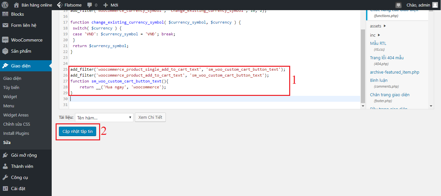Click code line 28 return 'Mua ngay'
The width and height of the screenshot is (441, 196).
123,87
